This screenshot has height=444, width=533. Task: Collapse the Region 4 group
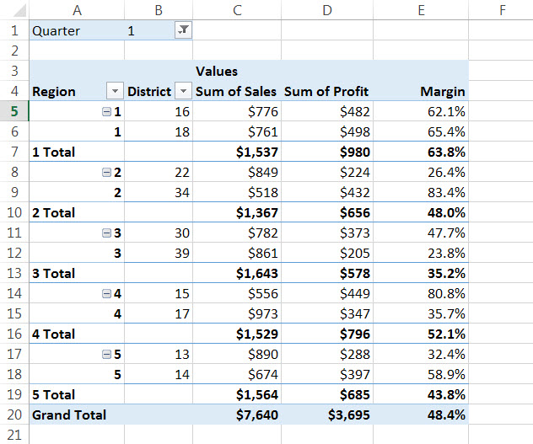(x=106, y=294)
